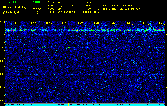
Task: Click the Receiving Location label
Action: click(x=62, y=5)
